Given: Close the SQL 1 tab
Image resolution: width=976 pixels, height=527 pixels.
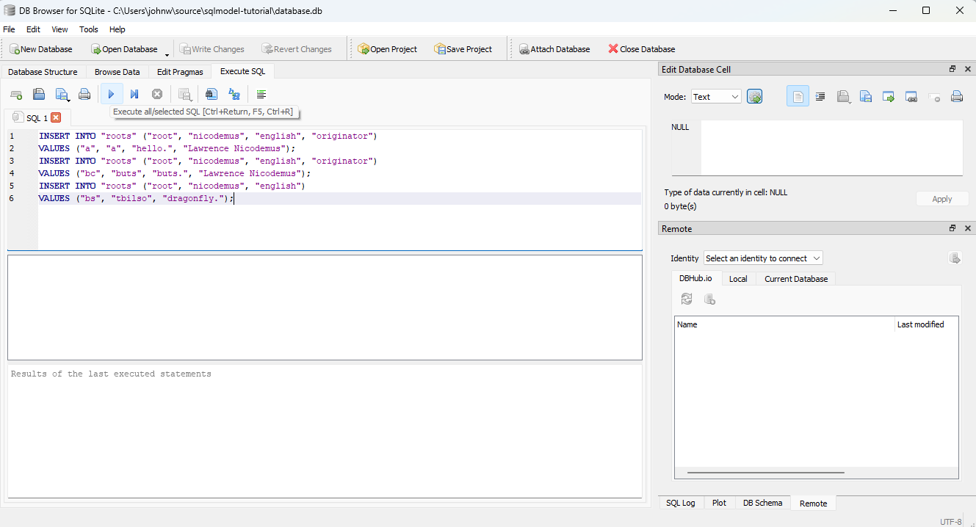Looking at the screenshot, I should (x=56, y=117).
